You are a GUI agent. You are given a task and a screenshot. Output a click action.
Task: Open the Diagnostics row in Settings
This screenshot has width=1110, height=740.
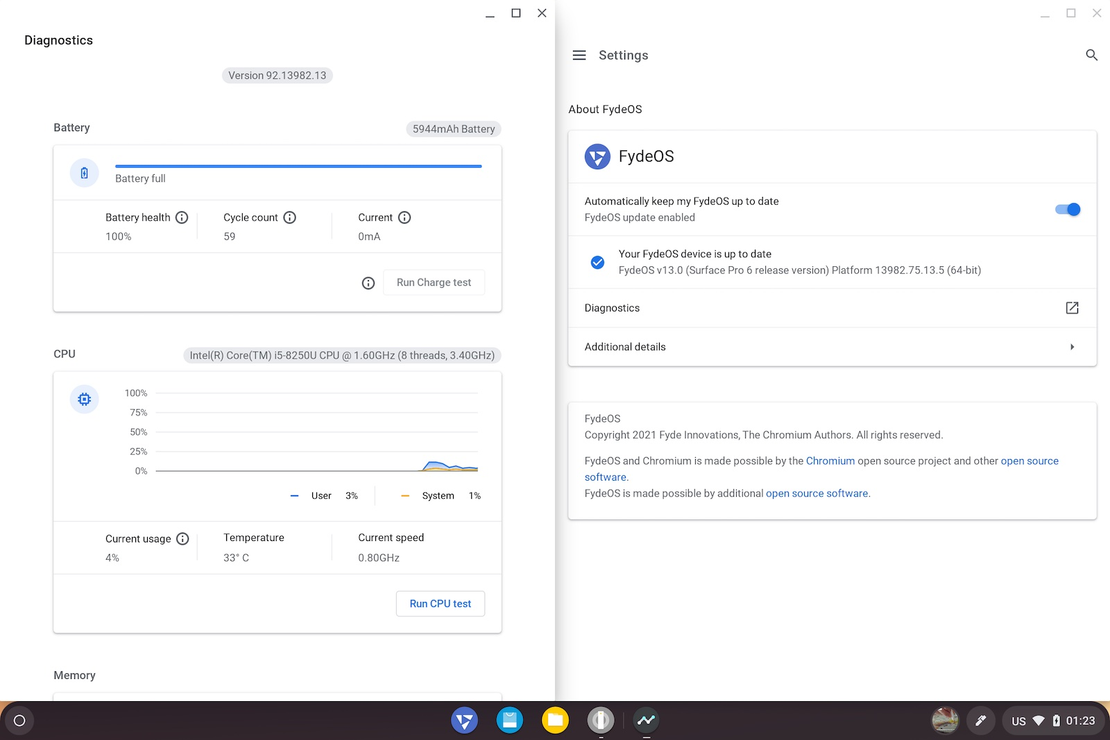[832, 308]
